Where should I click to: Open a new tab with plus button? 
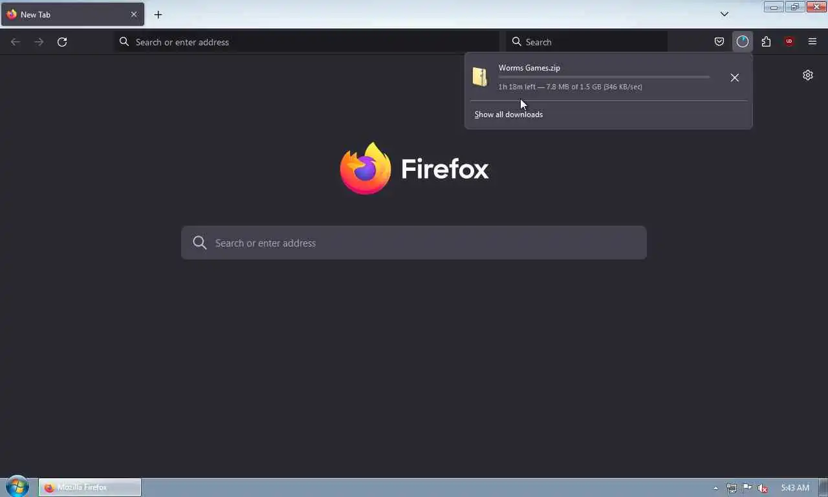(x=158, y=14)
